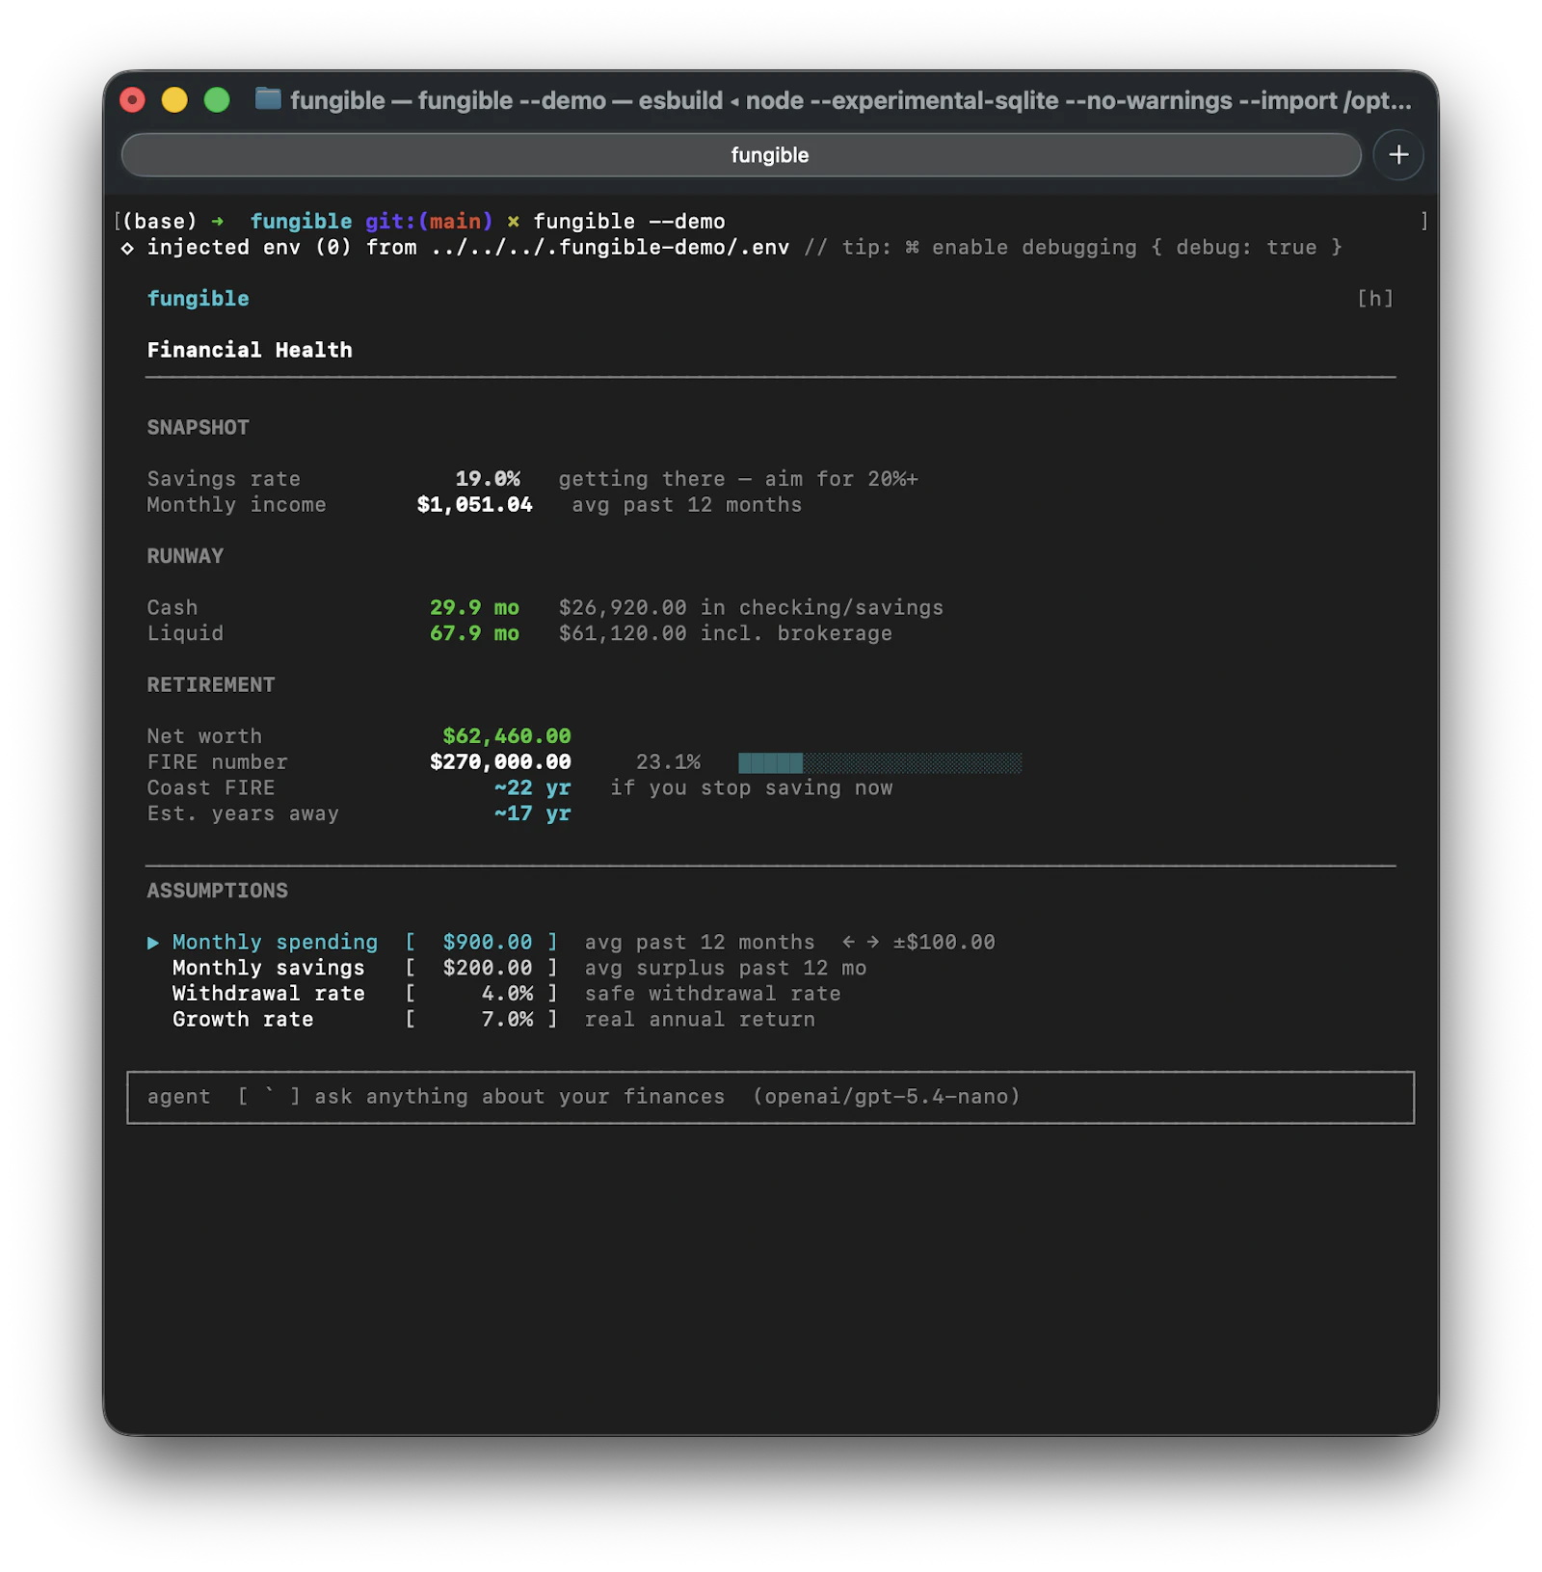This screenshot has width=1542, height=1572.
Task: Click the Growth rate label
Action: tap(243, 1020)
